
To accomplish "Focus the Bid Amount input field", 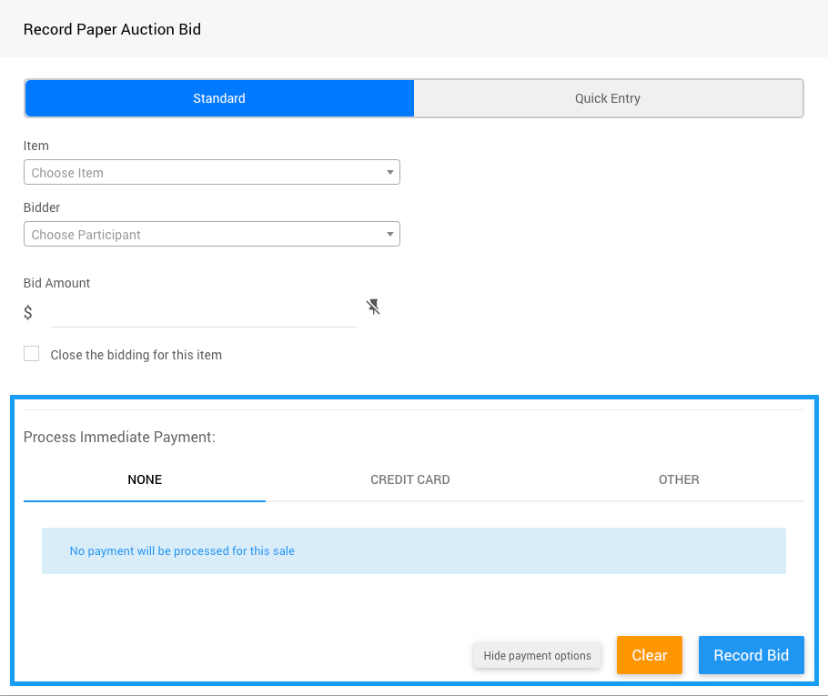I will coord(203,313).
